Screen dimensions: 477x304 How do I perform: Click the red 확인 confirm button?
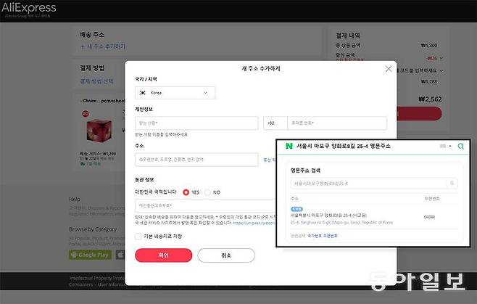164,255
